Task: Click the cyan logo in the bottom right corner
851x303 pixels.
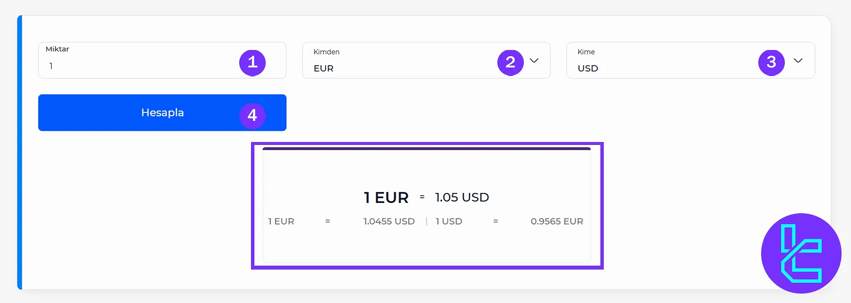Action: 801,253
